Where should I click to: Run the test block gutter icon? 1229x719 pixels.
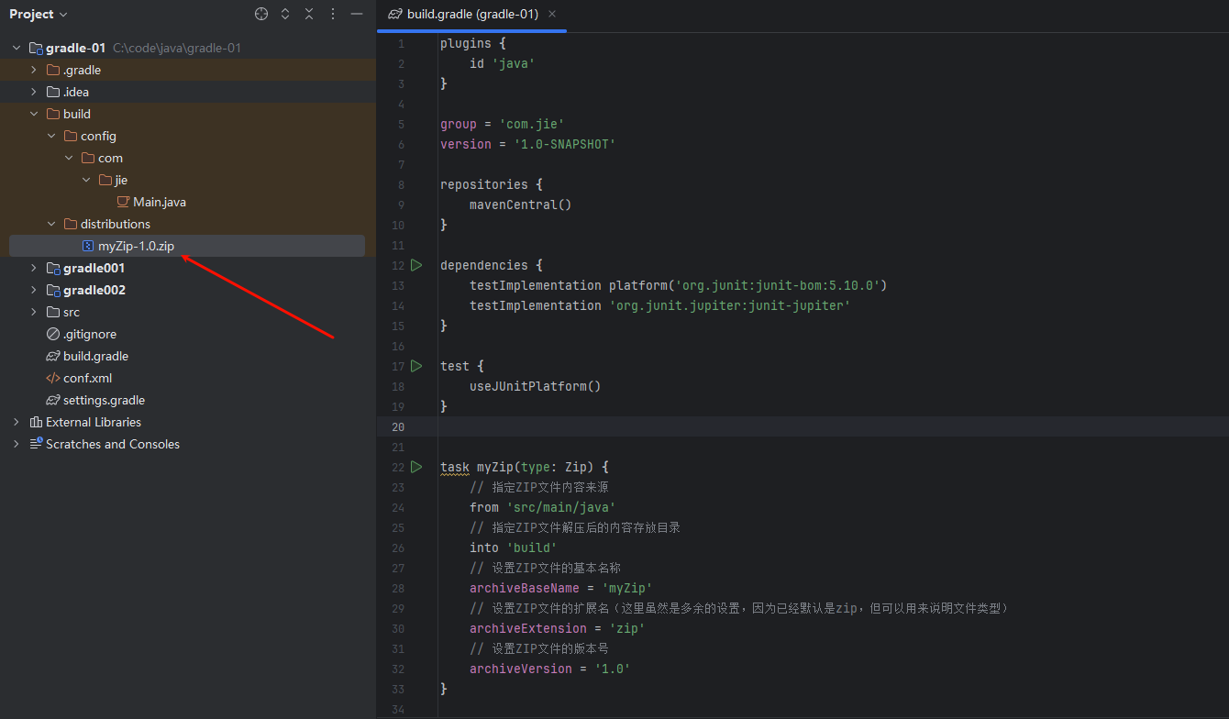point(416,366)
